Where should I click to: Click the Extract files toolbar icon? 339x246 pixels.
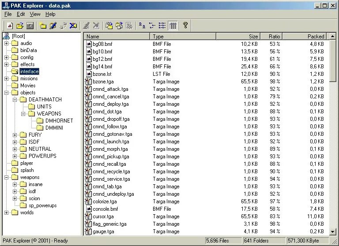(119, 26)
